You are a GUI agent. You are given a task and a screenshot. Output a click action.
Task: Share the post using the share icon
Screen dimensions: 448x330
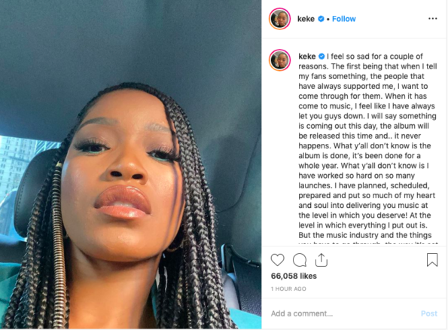click(322, 260)
